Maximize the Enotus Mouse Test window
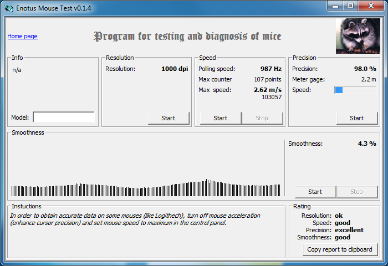The image size is (388, 266). 350,6
